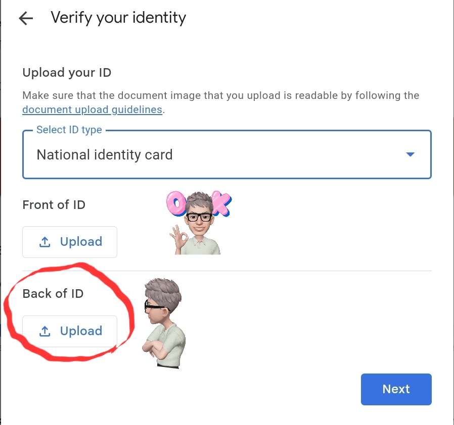Click the Verify your identity title
The image size is (454, 425).
pos(118,18)
